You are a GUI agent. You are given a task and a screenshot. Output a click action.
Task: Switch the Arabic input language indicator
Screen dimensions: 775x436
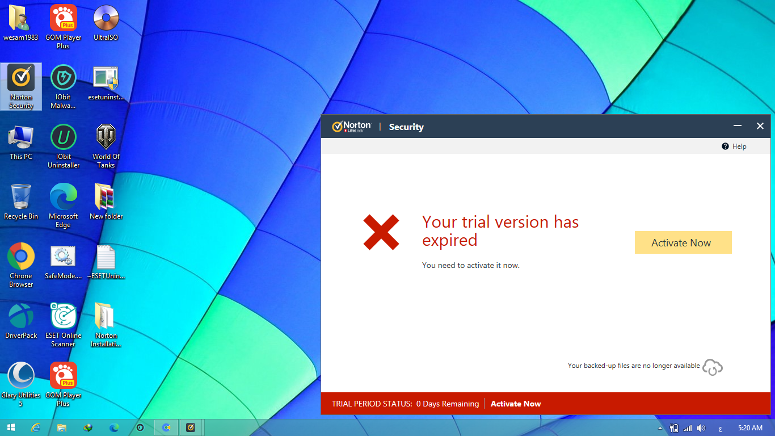(720, 428)
